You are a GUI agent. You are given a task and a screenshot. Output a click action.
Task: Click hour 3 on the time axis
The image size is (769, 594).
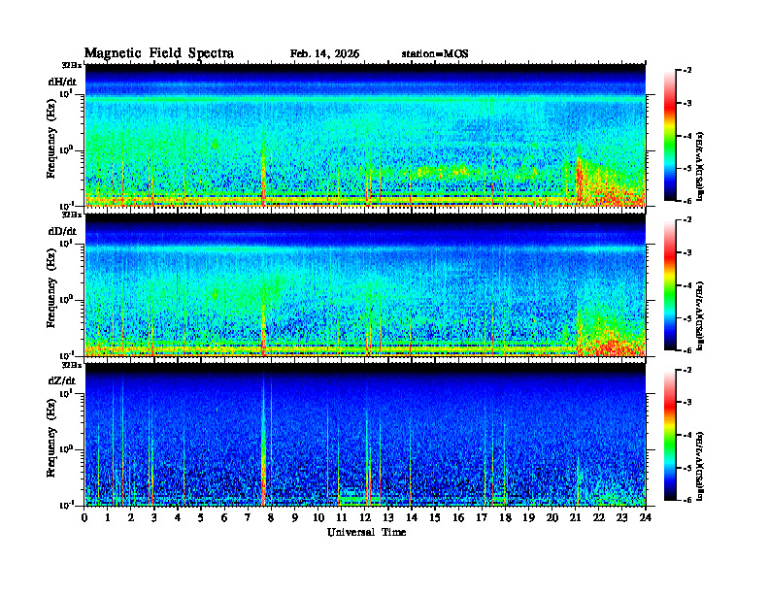(x=154, y=518)
